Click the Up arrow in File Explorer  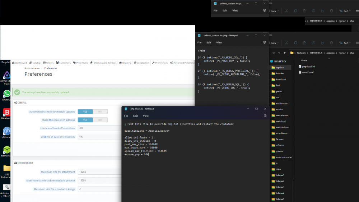click(285, 53)
